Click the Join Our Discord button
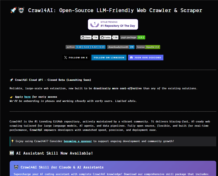218x176 pixels. click(146, 58)
